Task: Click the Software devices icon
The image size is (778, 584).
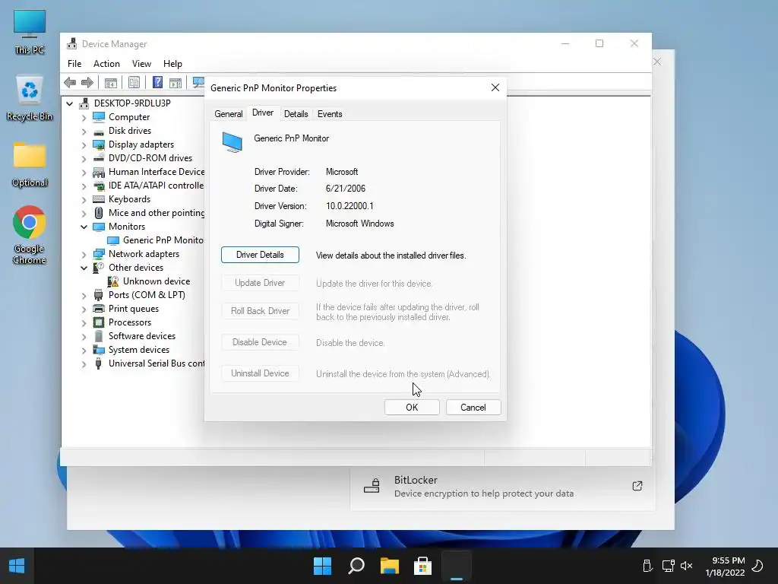Action: pyautogui.click(x=99, y=335)
